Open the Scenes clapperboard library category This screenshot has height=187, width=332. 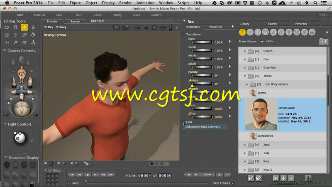coord(312,32)
